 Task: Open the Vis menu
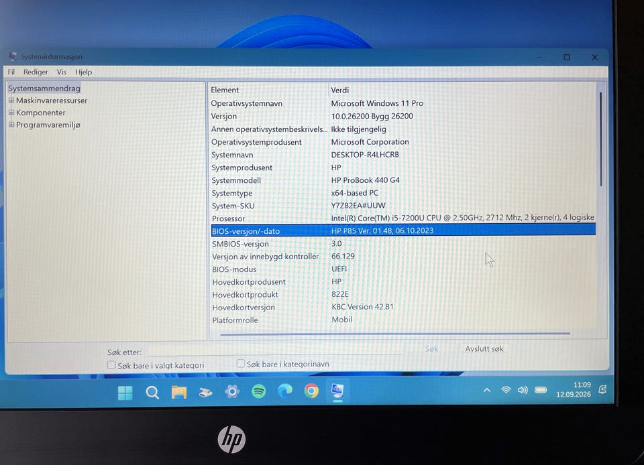pos(62,72)
